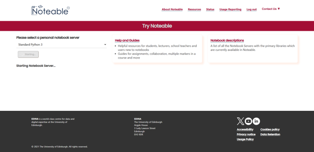Click the '3 Lady Lawson Street' address line

[x=145, y=128]
